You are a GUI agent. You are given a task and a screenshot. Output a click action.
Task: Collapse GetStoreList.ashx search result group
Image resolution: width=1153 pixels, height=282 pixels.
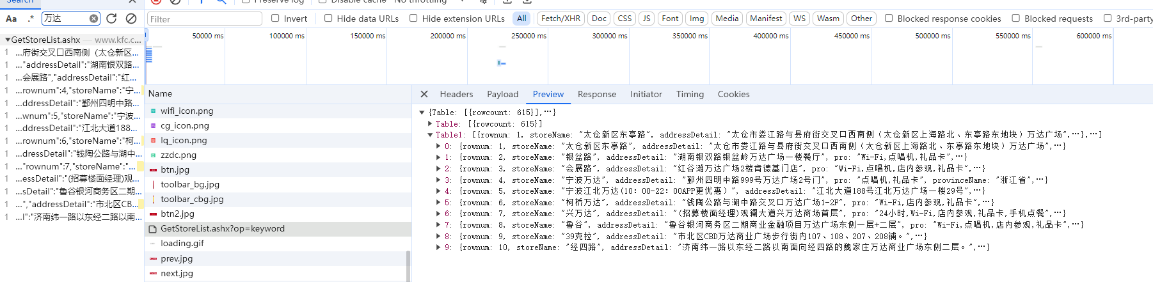(x=8, y=40)
